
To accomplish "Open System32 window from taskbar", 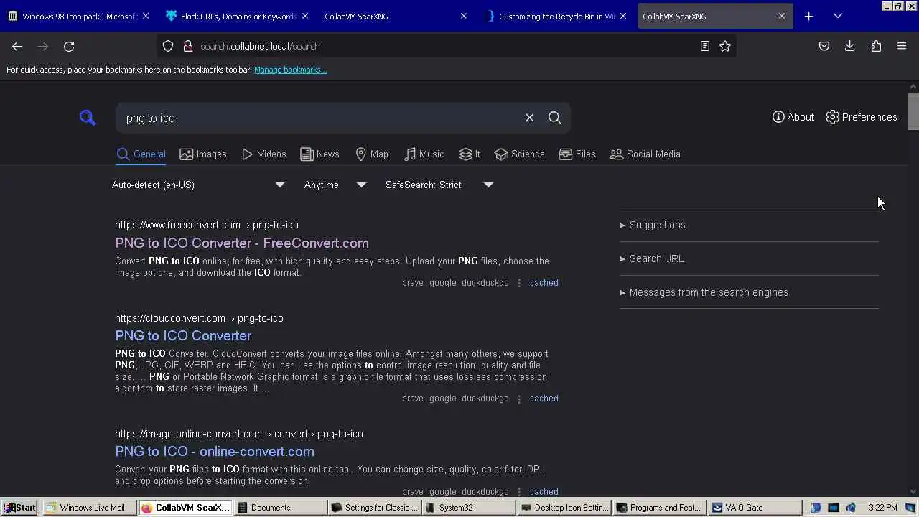I will point(469,507).
